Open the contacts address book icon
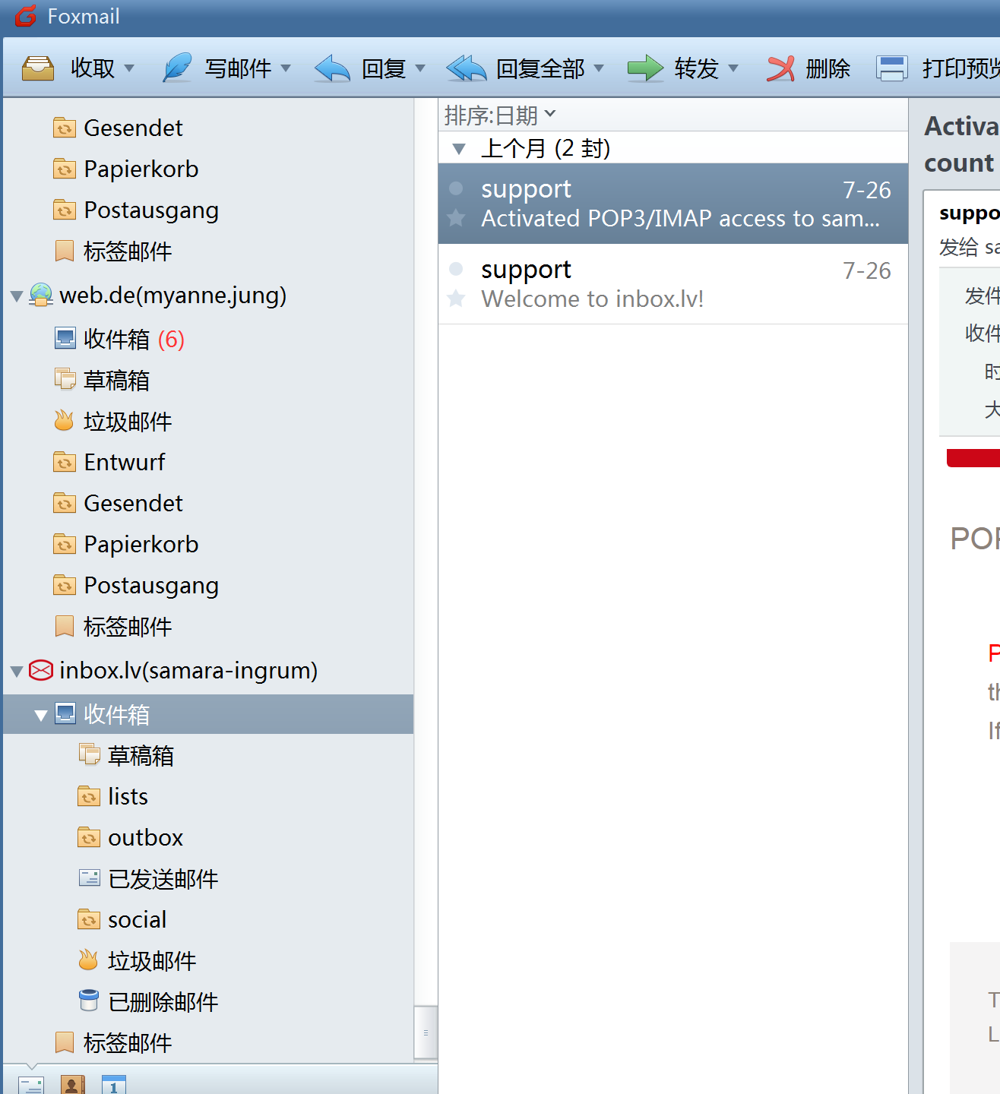Viewport: 1000px width, 1094px height. (72, 1085)
